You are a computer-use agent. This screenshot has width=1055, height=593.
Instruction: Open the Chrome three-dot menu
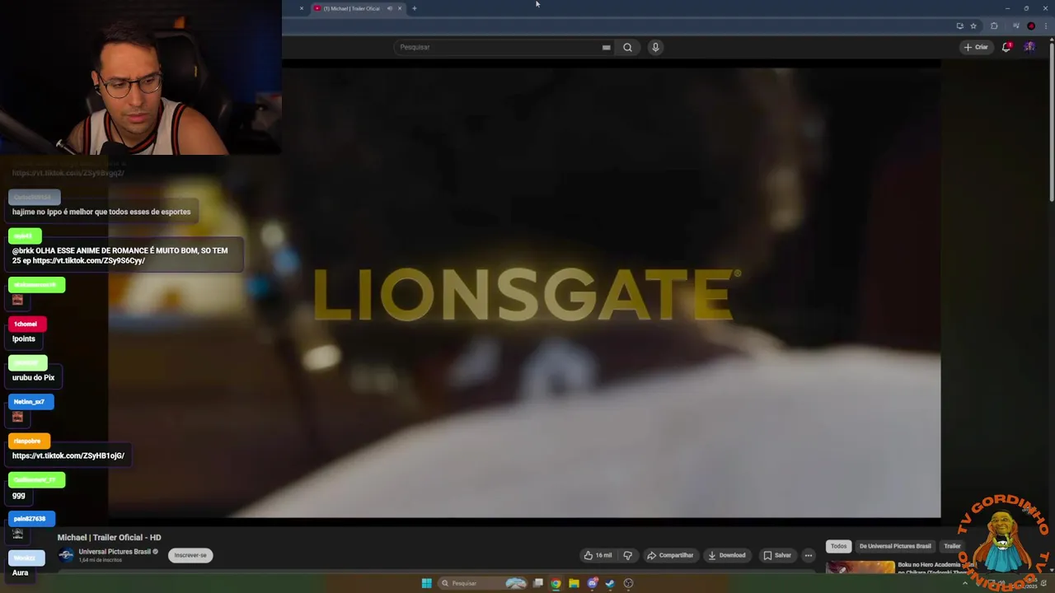[1045, 26]
